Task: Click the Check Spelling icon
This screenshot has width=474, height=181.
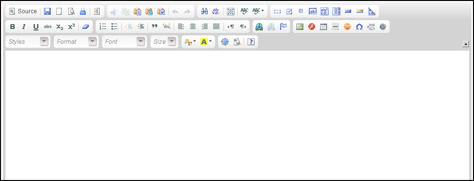Action: click(245, 11)
